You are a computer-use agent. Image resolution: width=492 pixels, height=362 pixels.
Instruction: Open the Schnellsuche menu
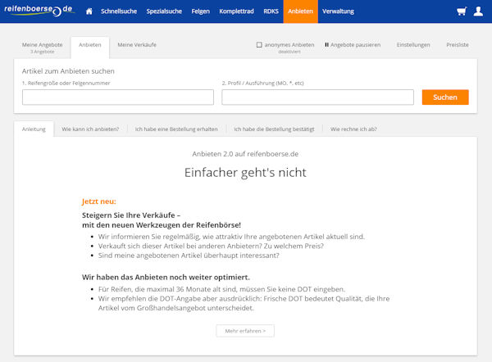point(120,11)
